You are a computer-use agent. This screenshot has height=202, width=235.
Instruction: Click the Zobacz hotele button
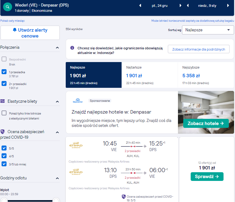(x=206, y=123)
